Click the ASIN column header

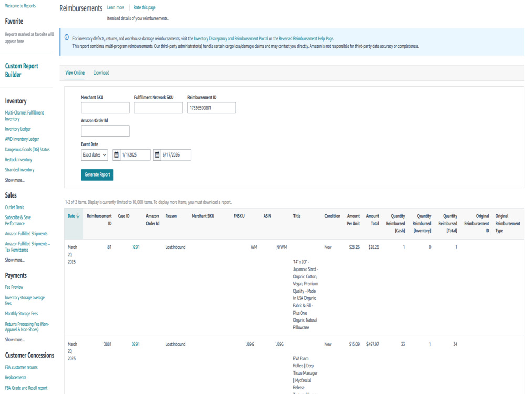coord(267,216)
